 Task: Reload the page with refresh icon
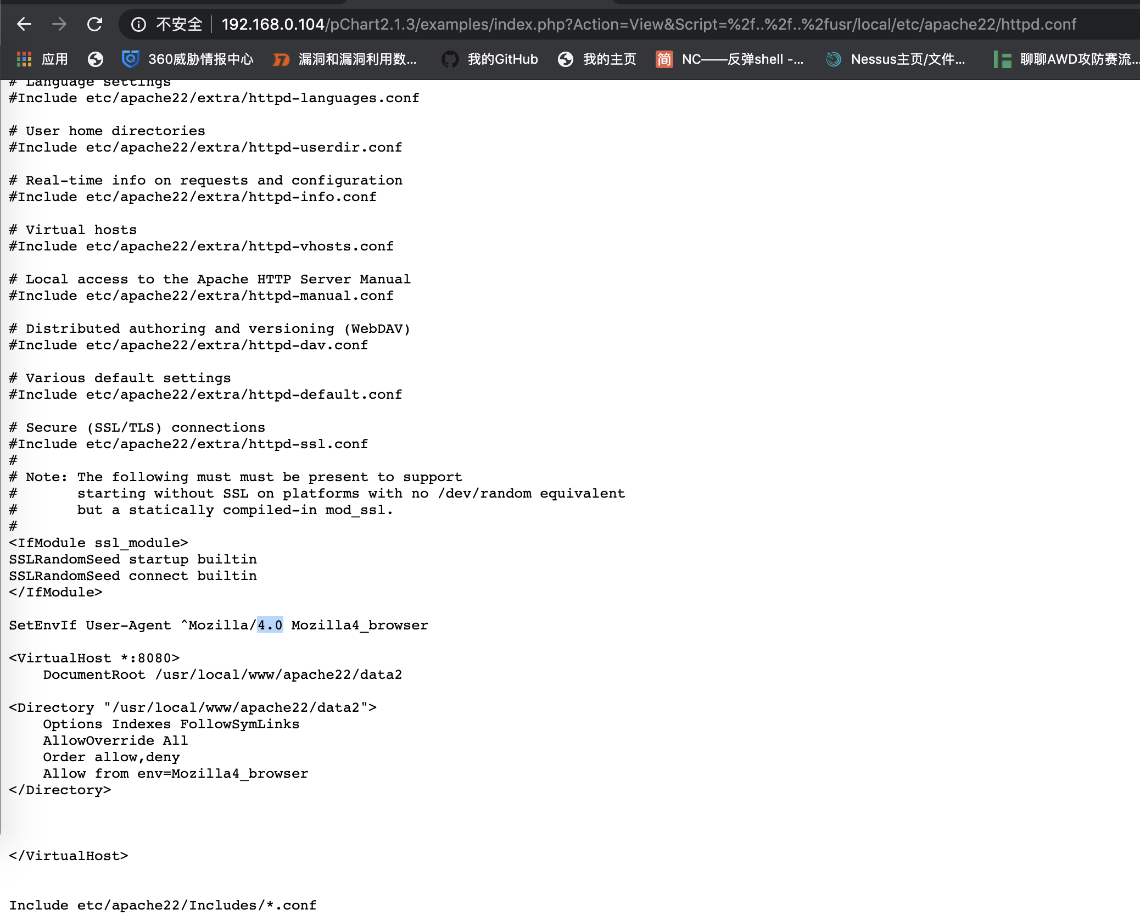[x=95, y=24]
